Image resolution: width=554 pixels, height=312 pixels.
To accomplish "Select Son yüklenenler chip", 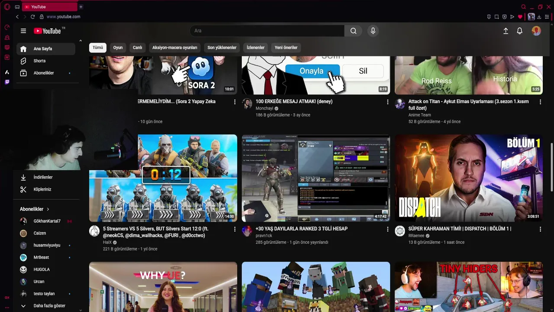I will tap(222, 48).
